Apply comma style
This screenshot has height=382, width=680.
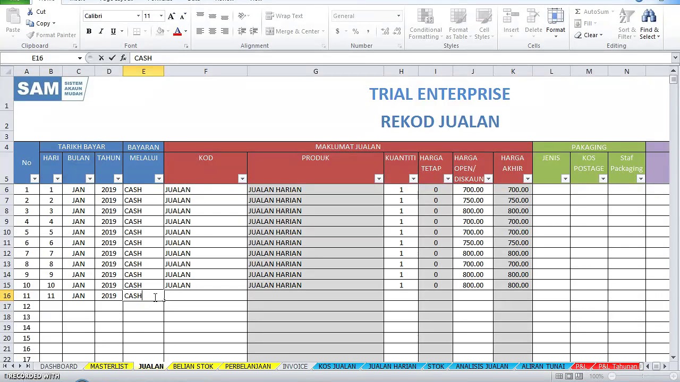(x=368, y=31)
